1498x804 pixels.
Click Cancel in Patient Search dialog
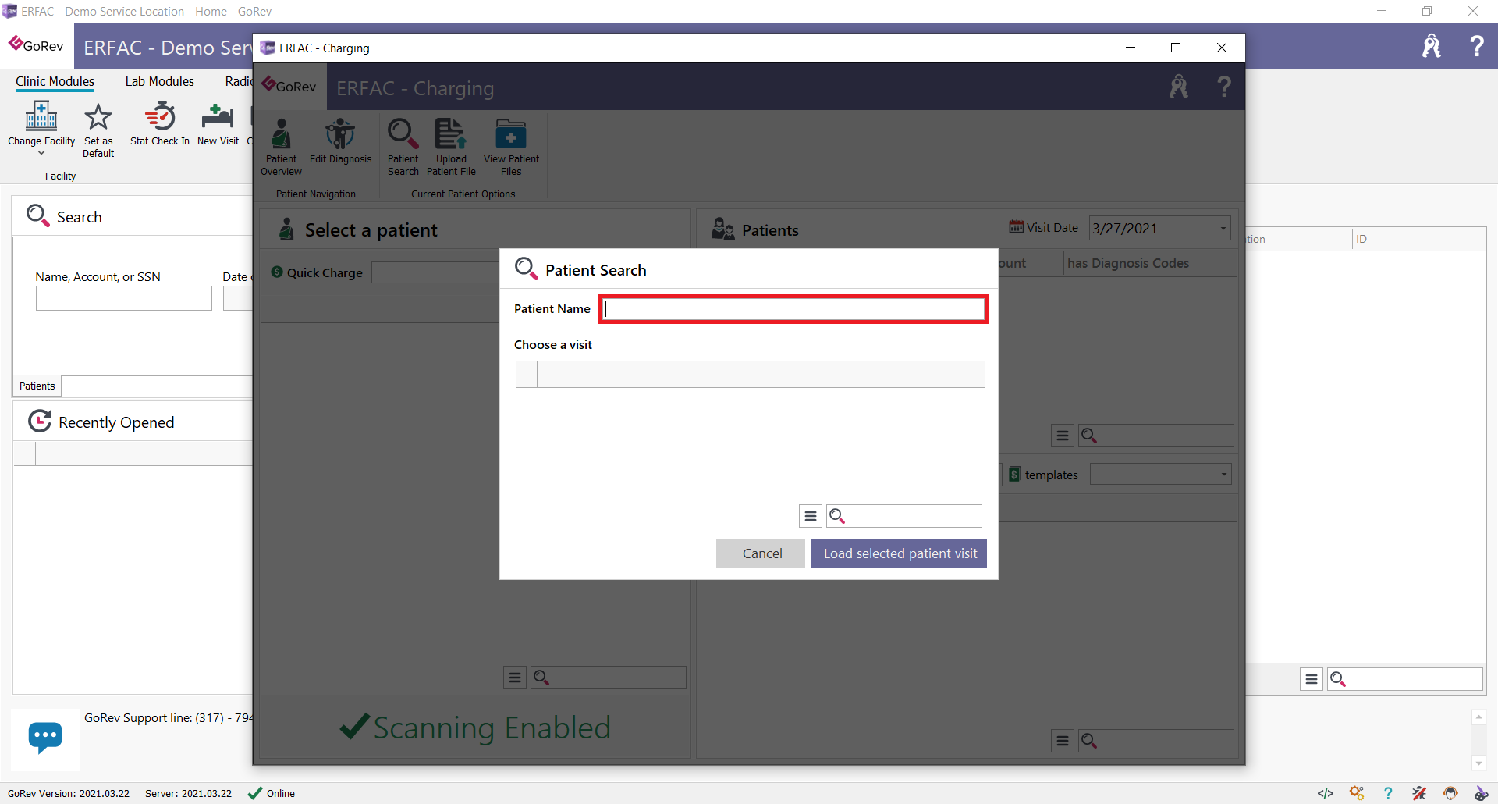tap(761, 553)
